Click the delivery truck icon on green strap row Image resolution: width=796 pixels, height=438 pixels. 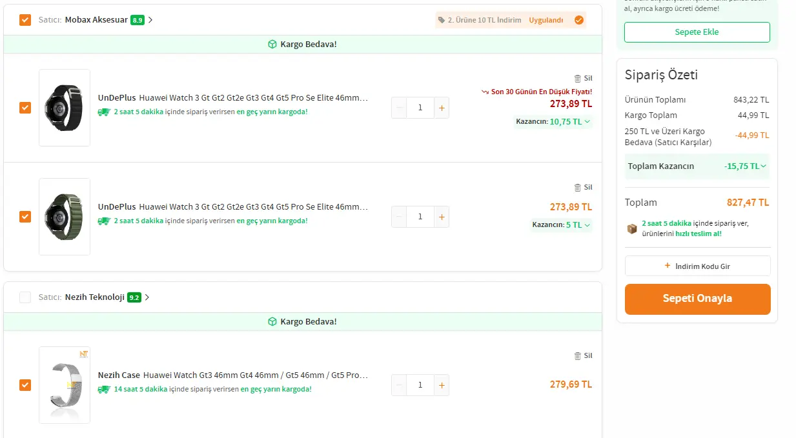point(104,221)
